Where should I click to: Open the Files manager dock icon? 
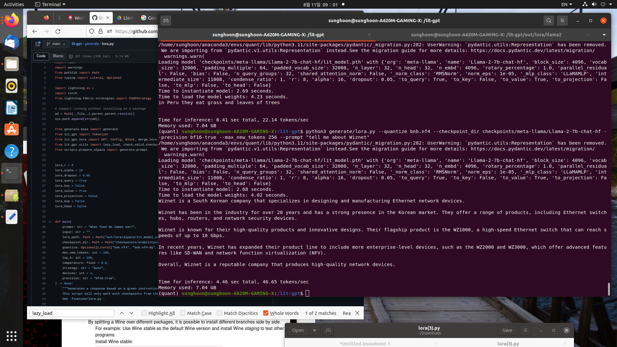pos(12,64)
